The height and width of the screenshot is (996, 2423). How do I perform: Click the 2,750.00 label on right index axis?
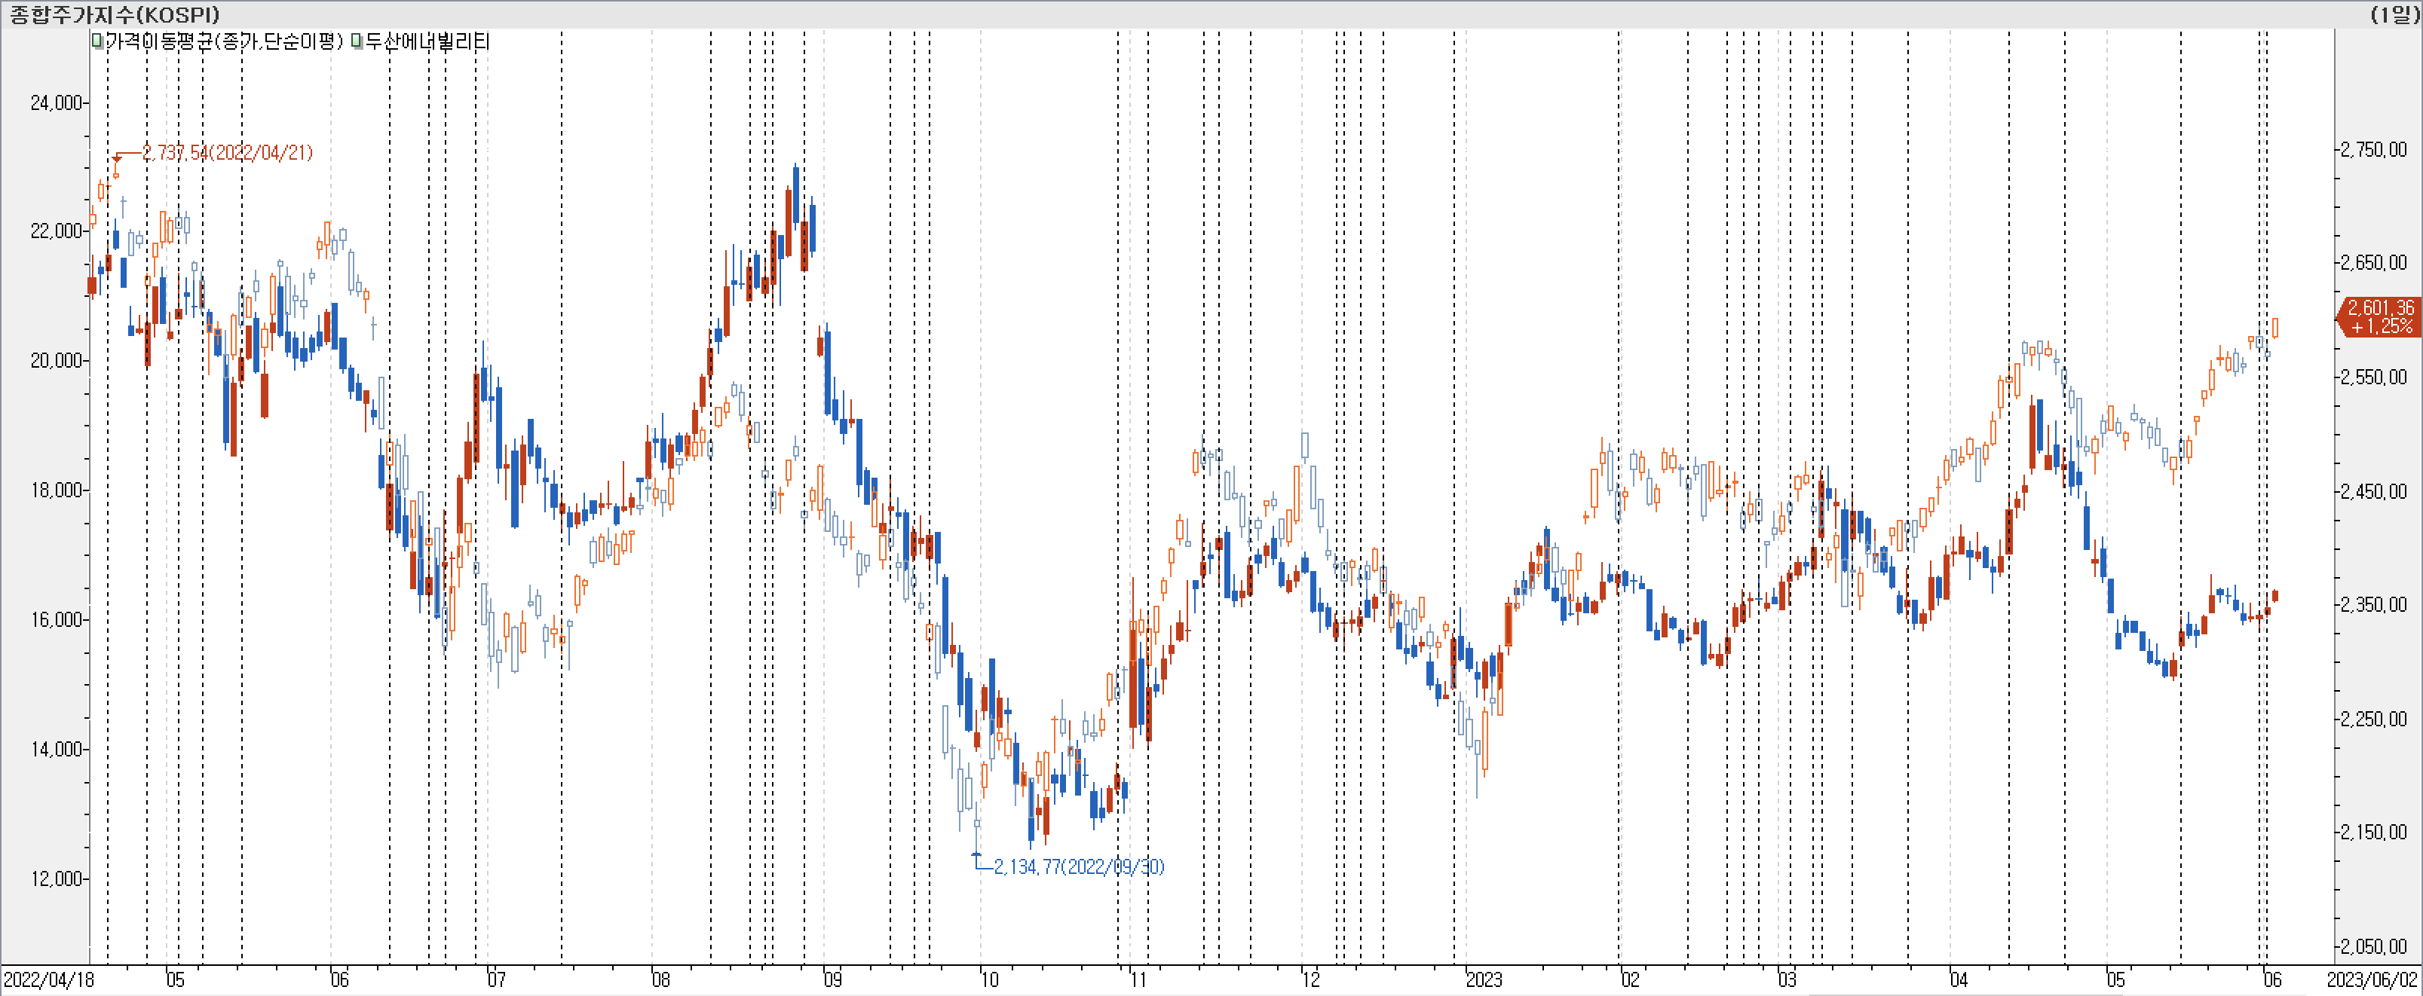[x=2373, y=149]
